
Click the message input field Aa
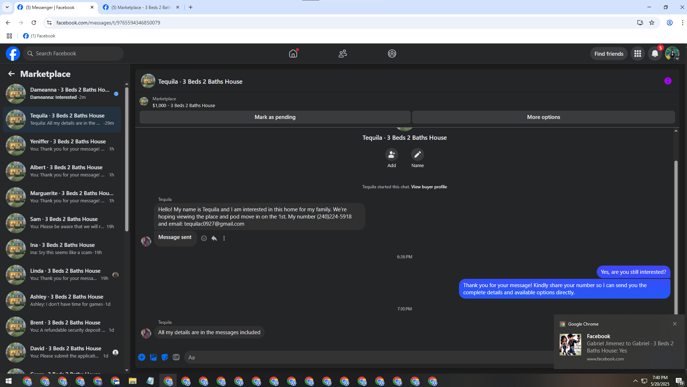369,358
